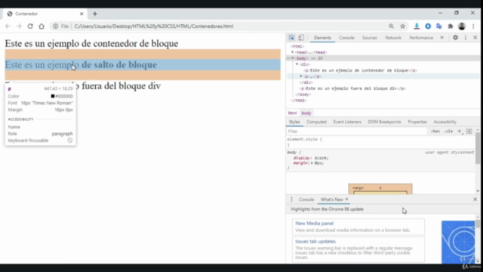Switch to the Console panel tab
Viewport: 483px width, 272px height.
point(346,38)
